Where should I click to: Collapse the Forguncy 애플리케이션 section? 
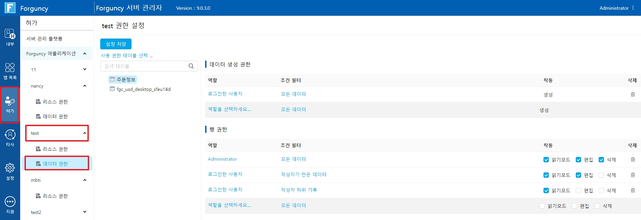(x=85, y=54)
